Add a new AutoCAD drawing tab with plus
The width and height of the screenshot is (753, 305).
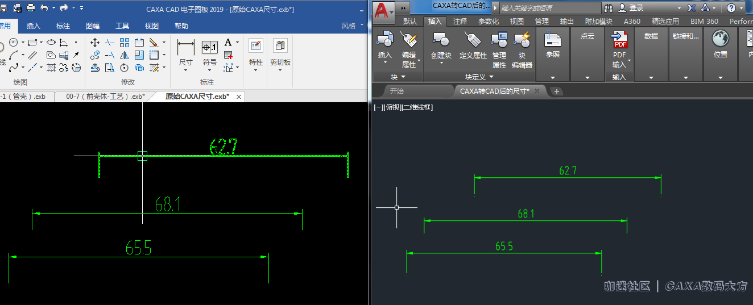(557, 91)
